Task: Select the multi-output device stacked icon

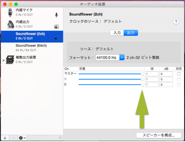Action: [x=10, y=60]
